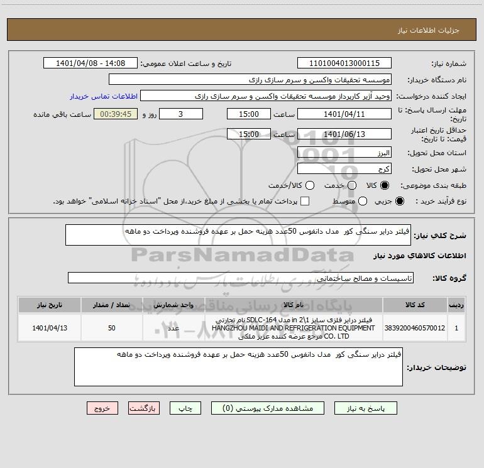Choose the جزیی purchase type radio
This screenshot has height=468, width=484.
[x=399, y=201]
